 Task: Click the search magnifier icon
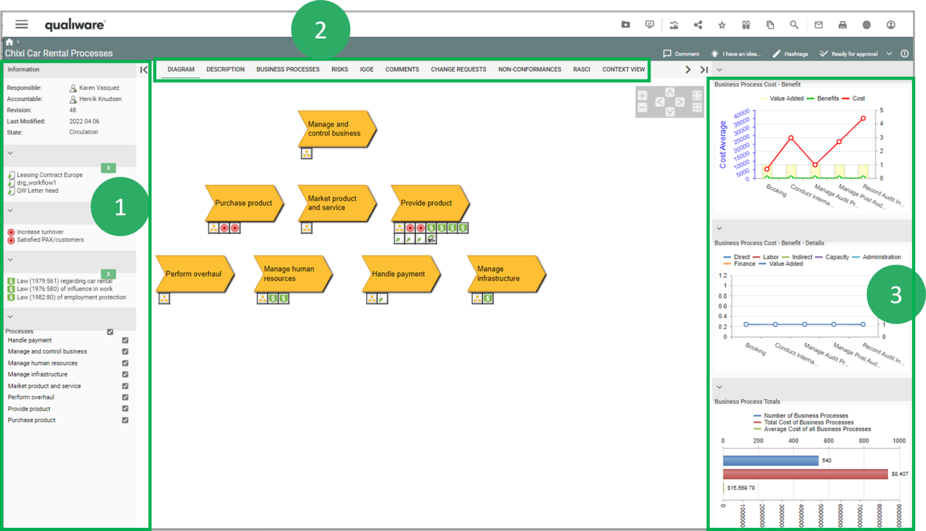794,25
